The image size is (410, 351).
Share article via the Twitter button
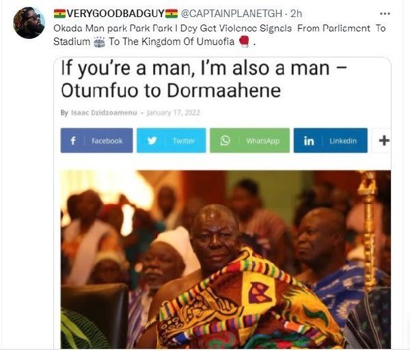click(172, 141)
